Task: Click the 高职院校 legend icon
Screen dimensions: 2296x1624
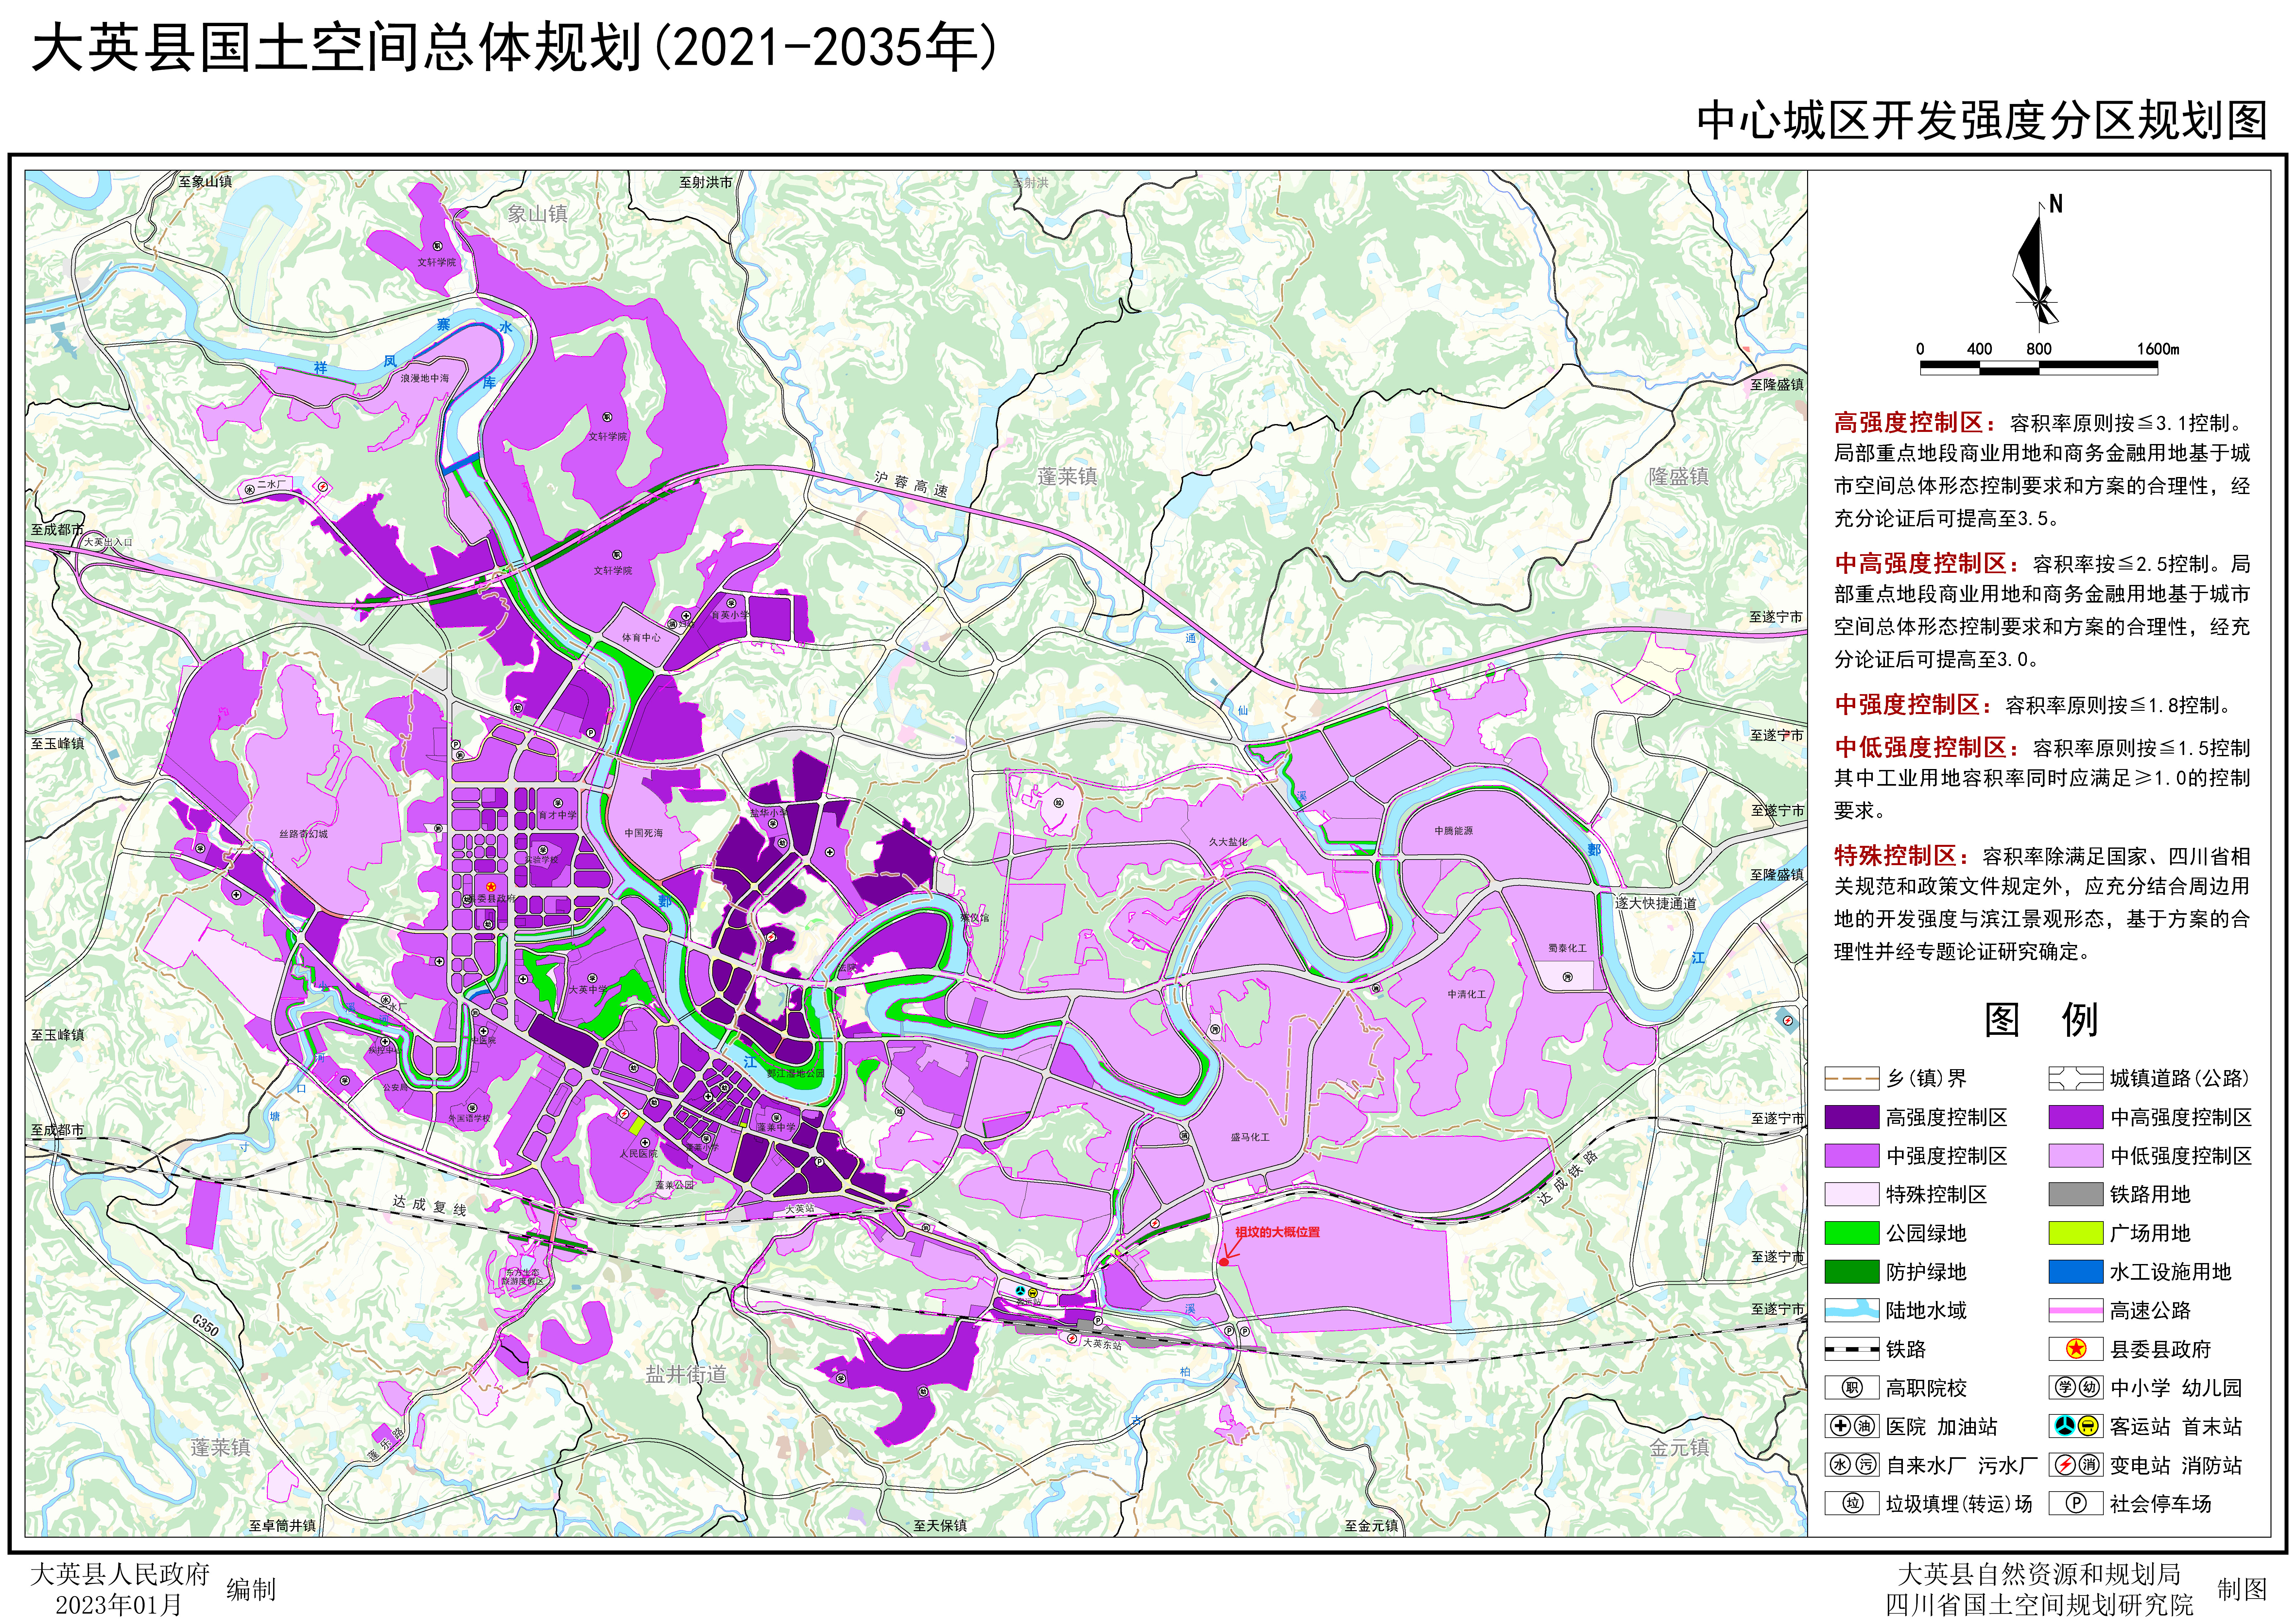Action: click(x=1852, y=1388)
